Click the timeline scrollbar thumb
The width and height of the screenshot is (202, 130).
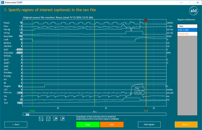point(27,114)
